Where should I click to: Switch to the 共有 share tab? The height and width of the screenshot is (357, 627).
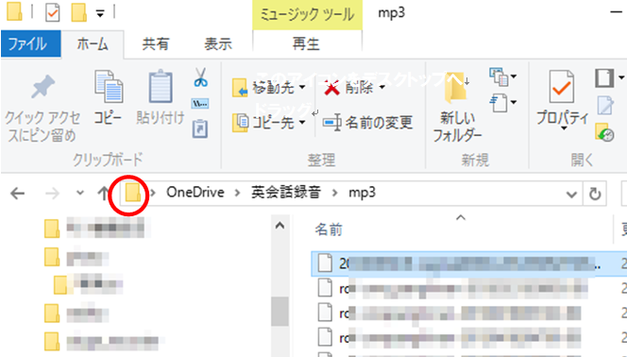pyautogui.click(x=156, y=43)
